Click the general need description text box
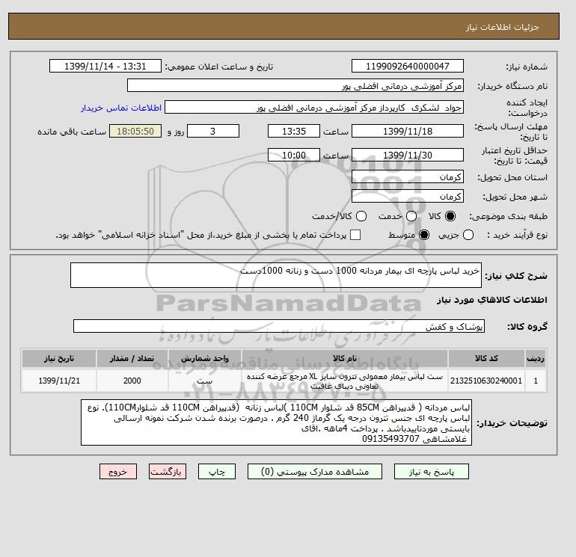The width and height of the screenshot is (576, 557). (276, 275)
